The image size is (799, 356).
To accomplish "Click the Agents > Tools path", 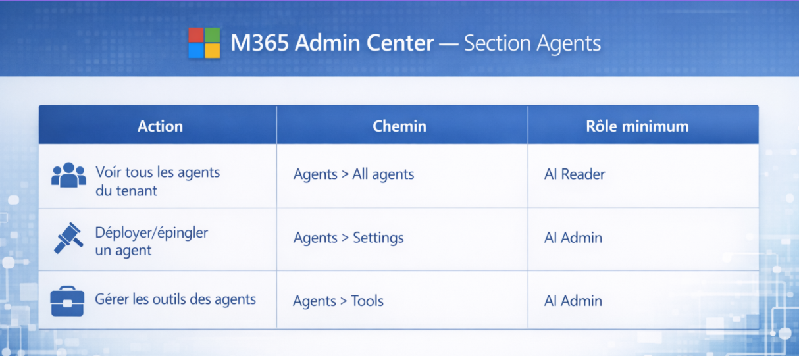I will (338, 301).
